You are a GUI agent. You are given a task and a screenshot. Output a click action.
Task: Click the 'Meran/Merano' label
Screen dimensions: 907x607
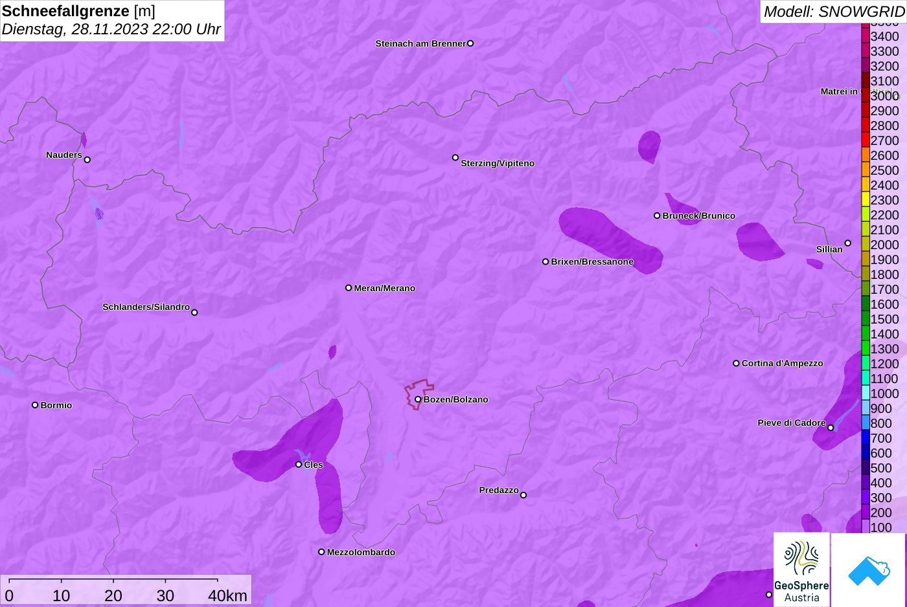click(x=385, y=288)
